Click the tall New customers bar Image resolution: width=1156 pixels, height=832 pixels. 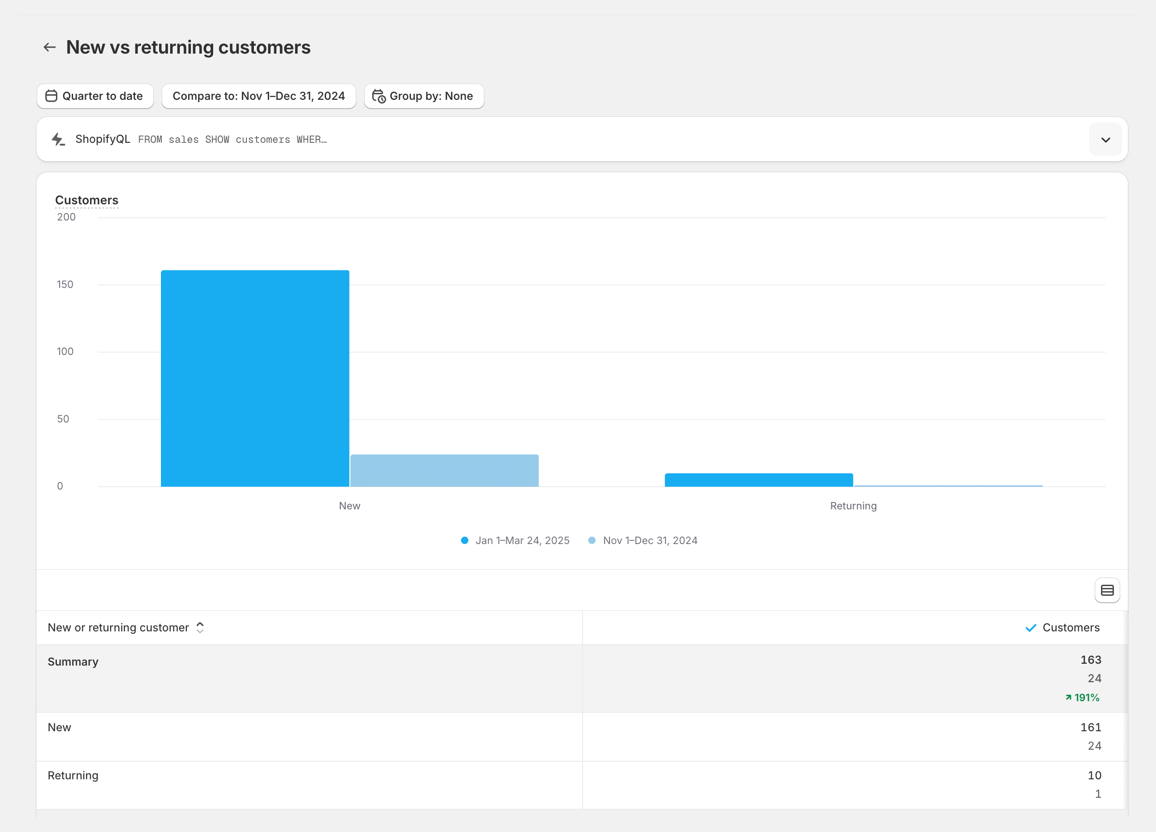(255, 378)
